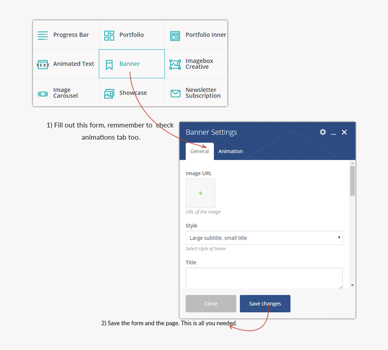Click the 'Title' field label

(191, 262)
